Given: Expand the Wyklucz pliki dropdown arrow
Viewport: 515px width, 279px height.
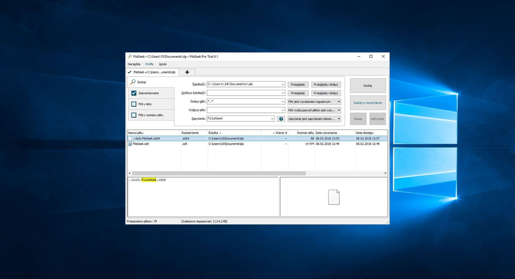Looking at the screenshot, I should coord(283,110).
